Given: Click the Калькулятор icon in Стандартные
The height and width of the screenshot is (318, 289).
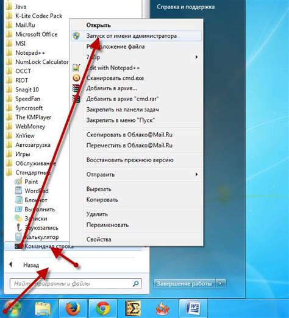Looking at the screenshot, I should point(18,236).
